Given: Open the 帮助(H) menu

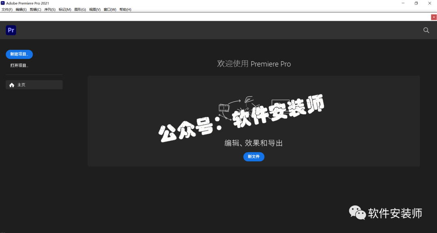Looking at the screenshot, I should 125,9.
